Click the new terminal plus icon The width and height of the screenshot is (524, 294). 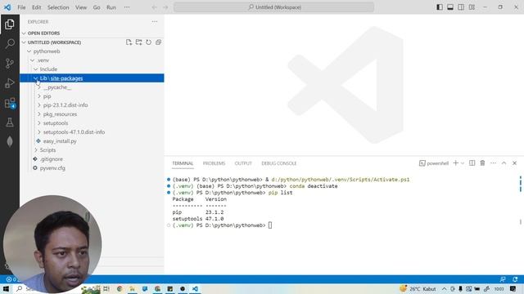[455, 163]
